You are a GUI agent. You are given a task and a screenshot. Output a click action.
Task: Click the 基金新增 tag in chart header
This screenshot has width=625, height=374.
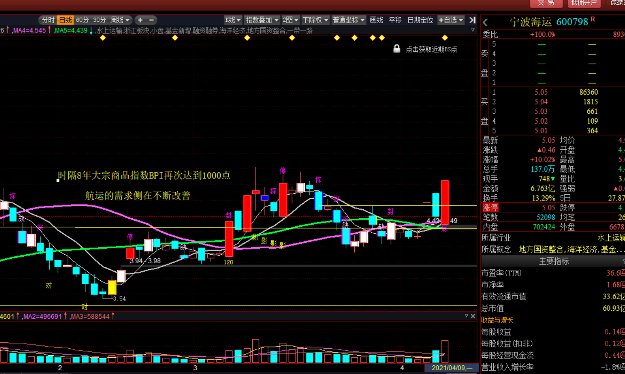178,31
